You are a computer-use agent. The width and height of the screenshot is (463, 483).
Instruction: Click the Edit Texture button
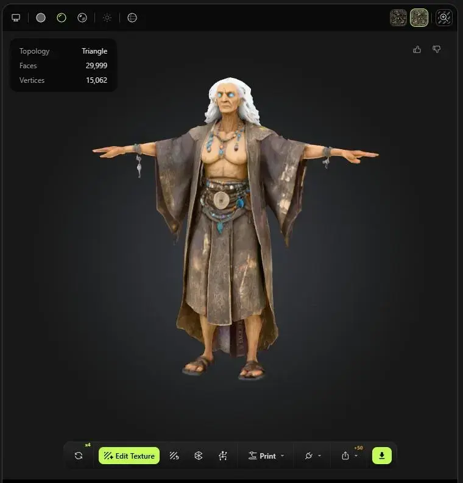(129, 456)
